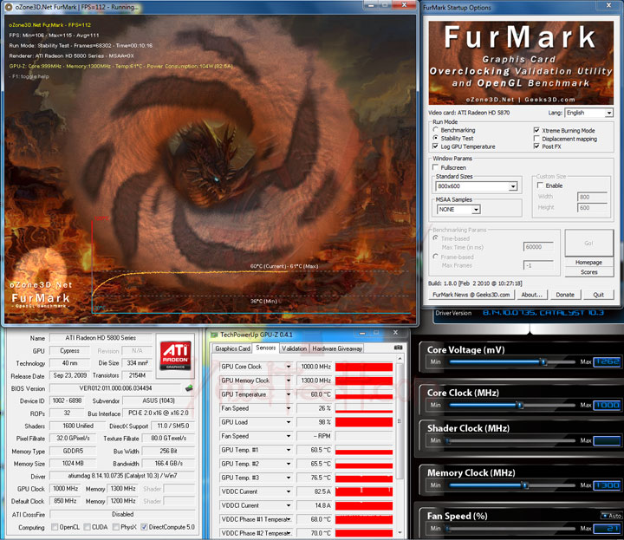The height and width of the screenshot is (540, 624).
Task: Click the Max Time 60000 field
Action: 538,247
